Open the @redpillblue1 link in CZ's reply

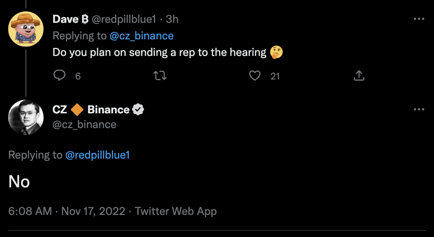tap(97, 155)
